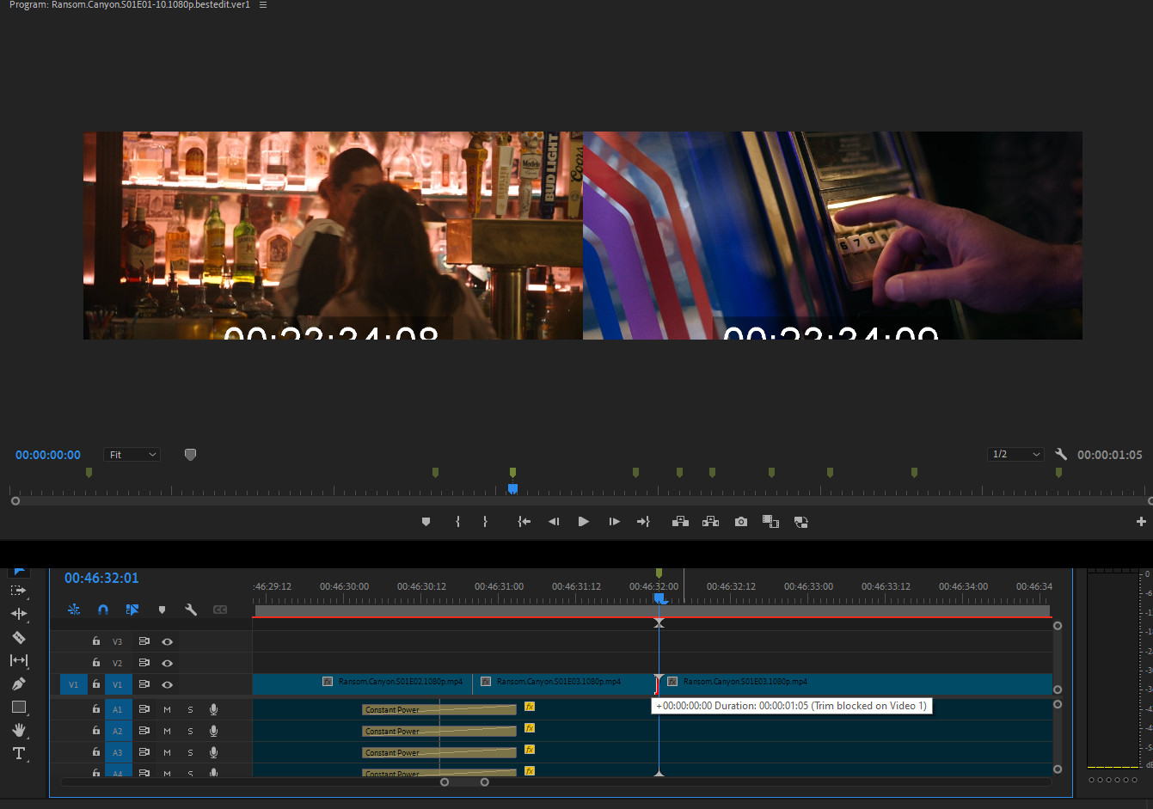Choose the Hand tool

tap(18, 730)
